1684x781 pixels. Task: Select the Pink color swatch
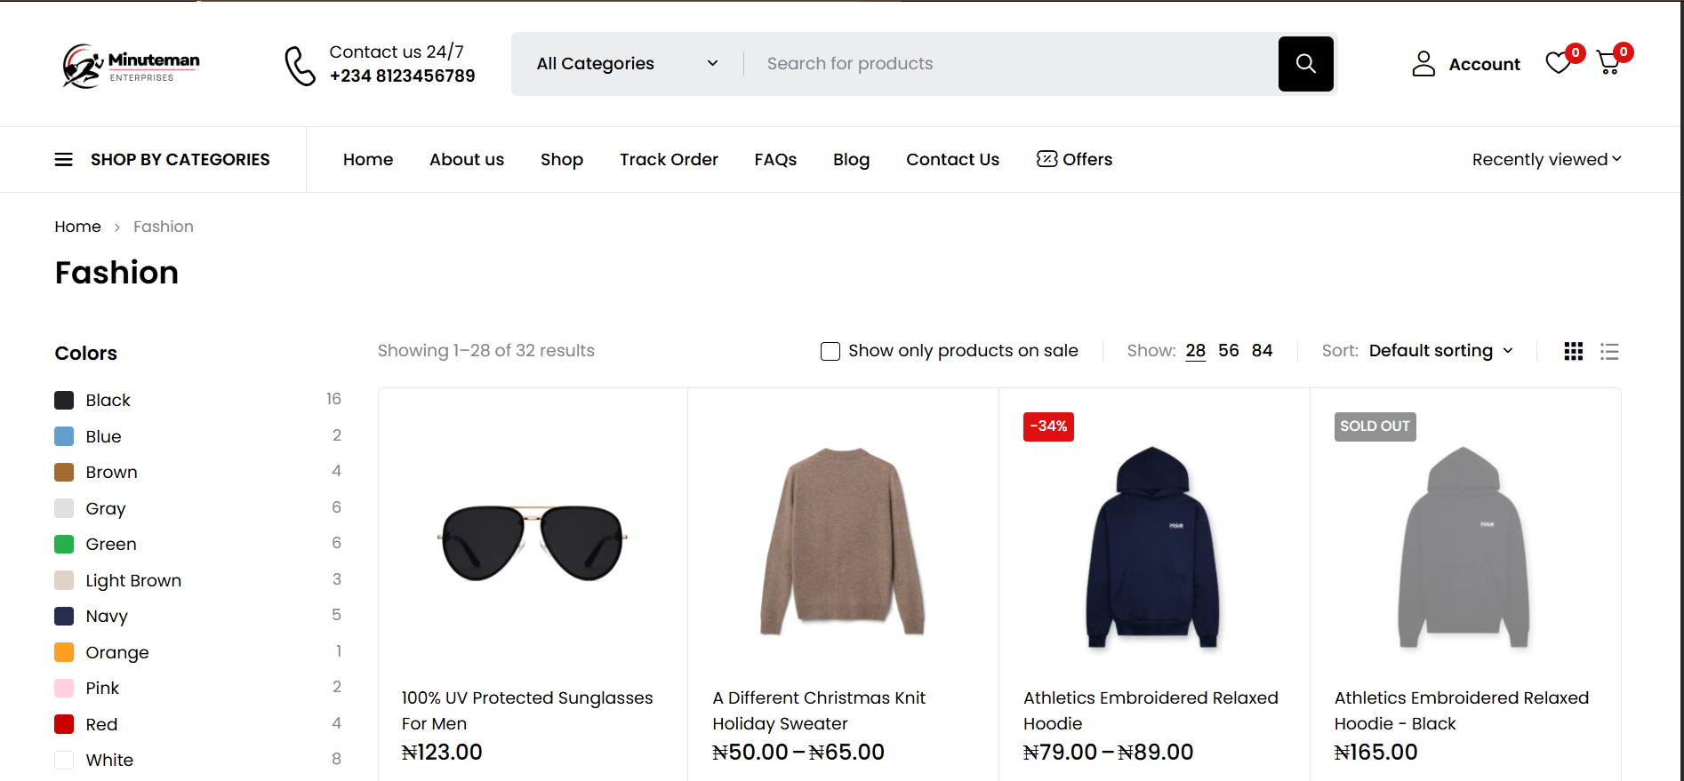64,689
